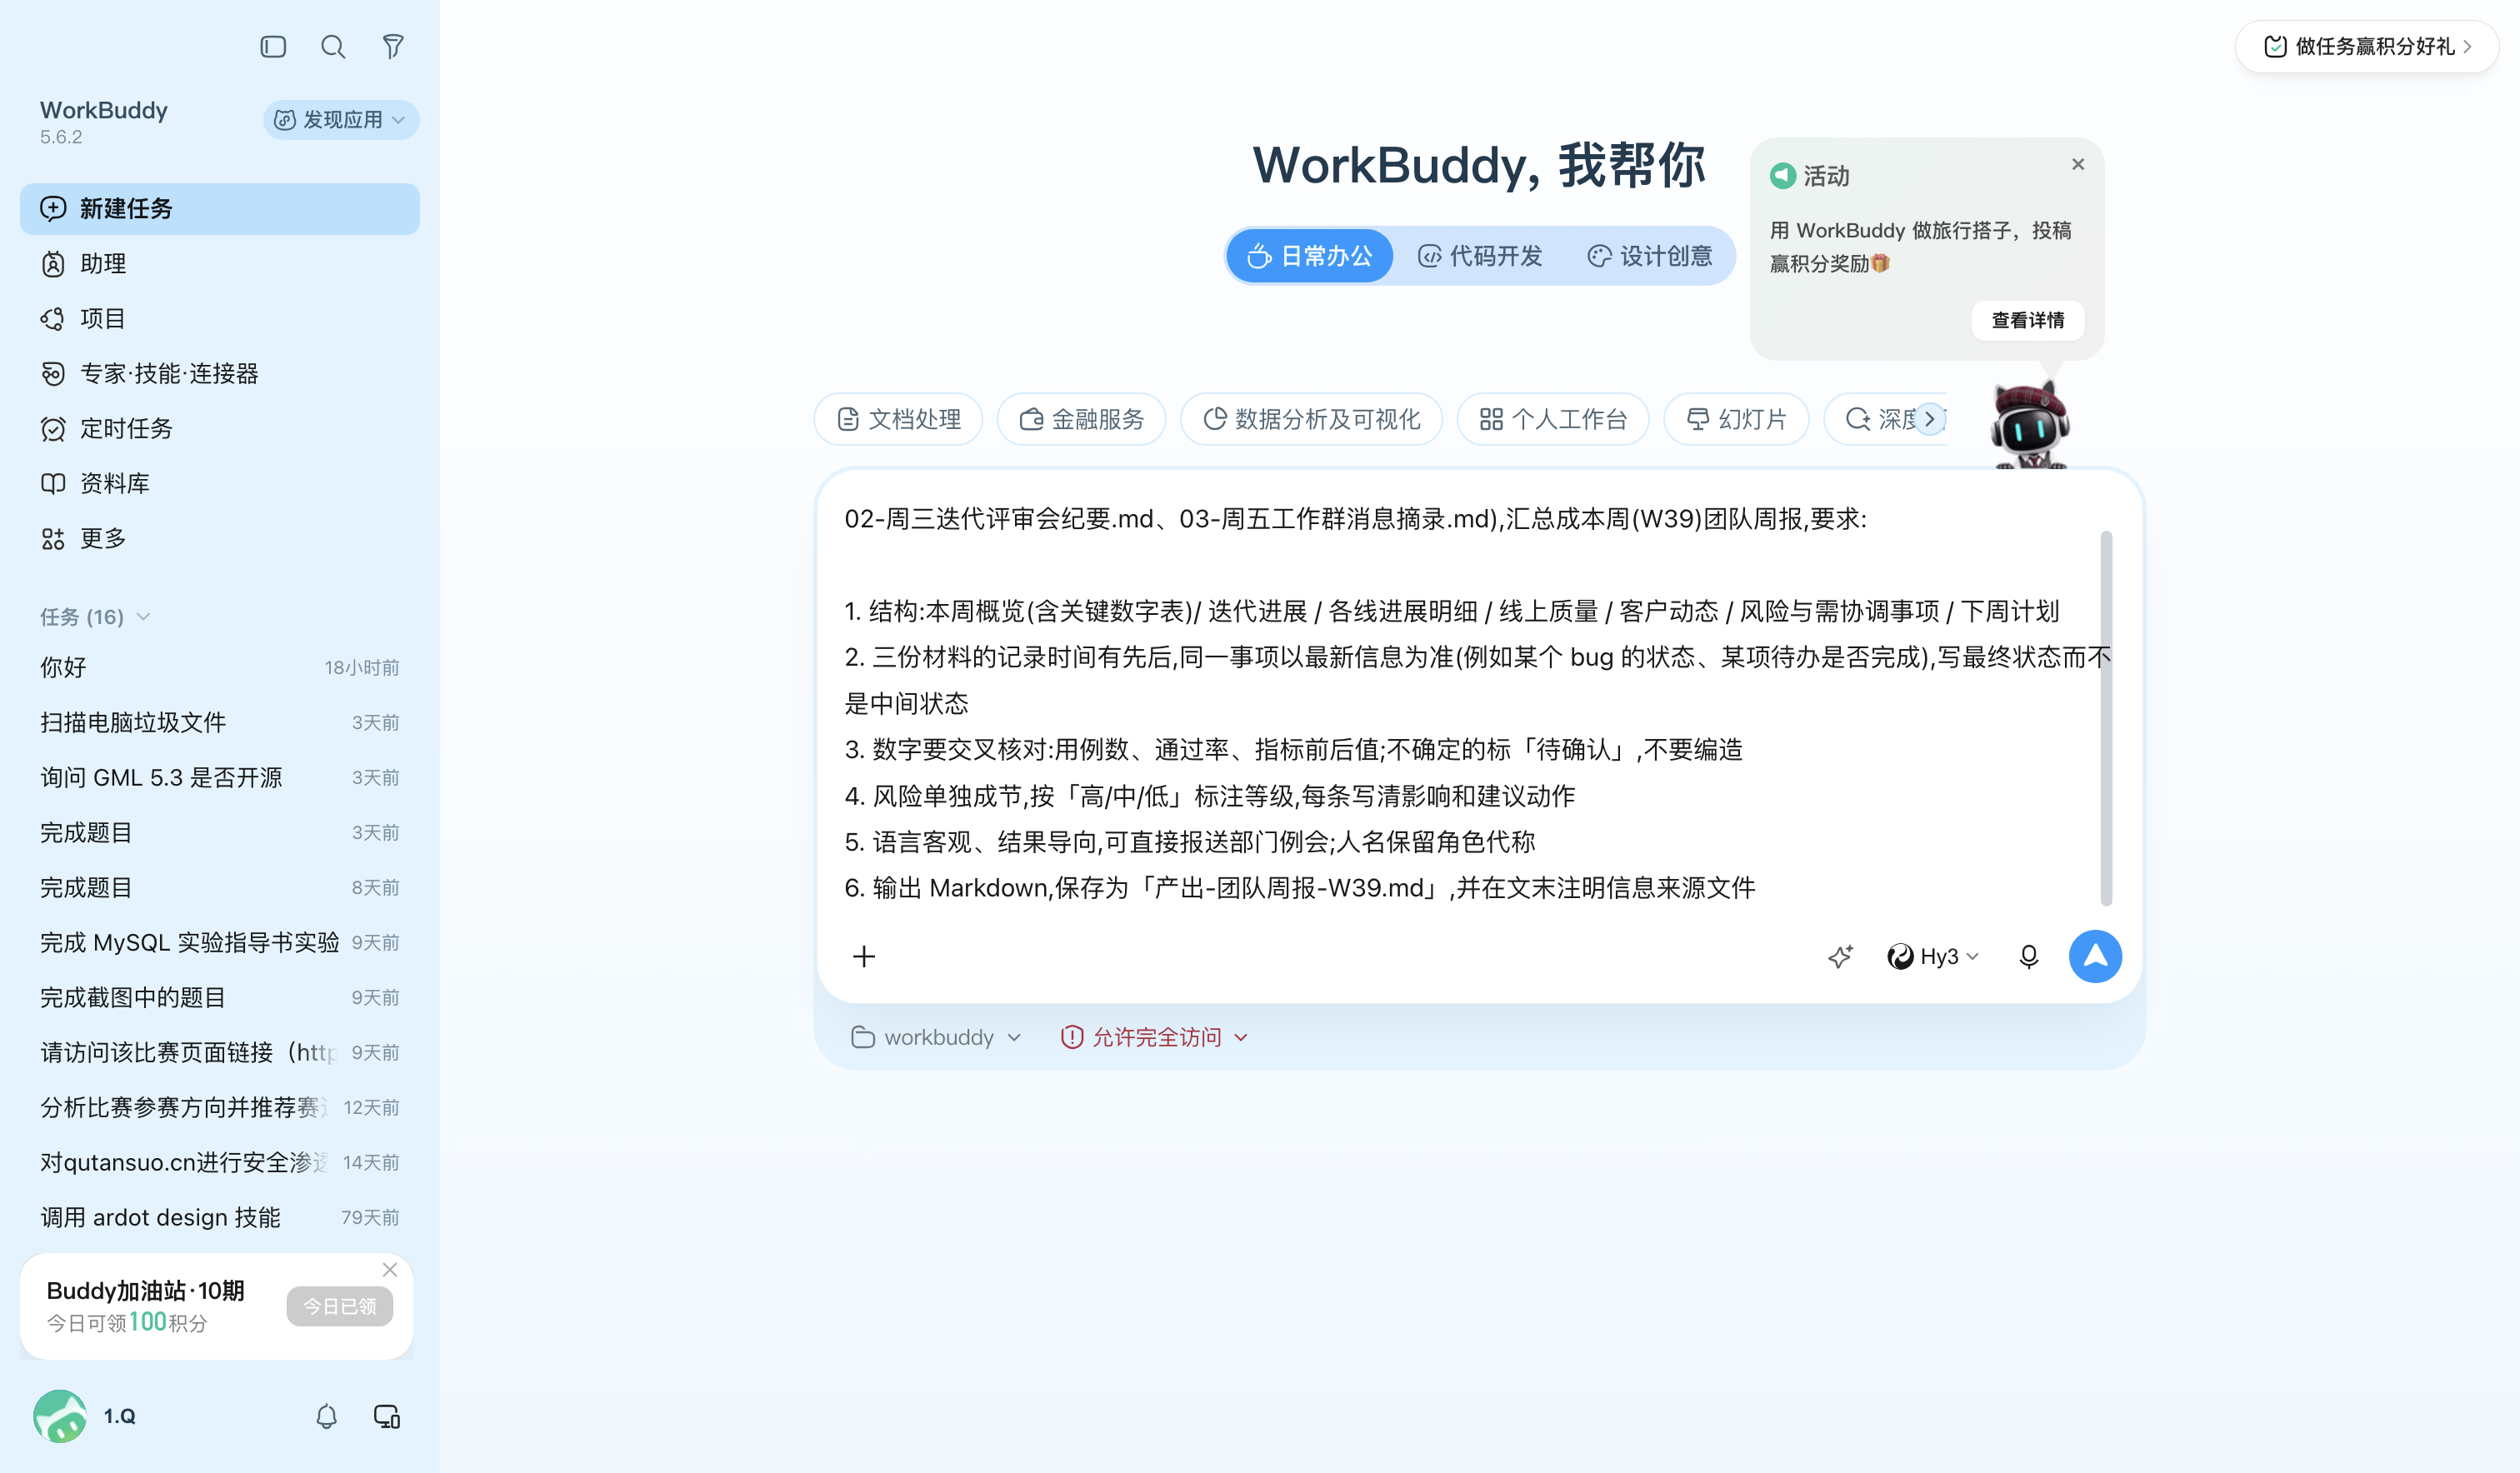Open the 发现应用 dropdown
The height and width of the screenshot is (1473, 2520).
(341, 120)
